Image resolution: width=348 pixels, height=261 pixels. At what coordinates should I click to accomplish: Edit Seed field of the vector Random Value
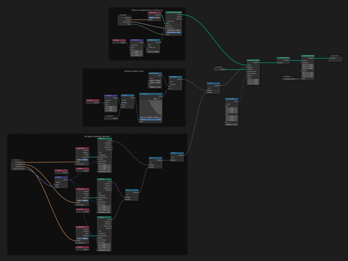point(232,125)
